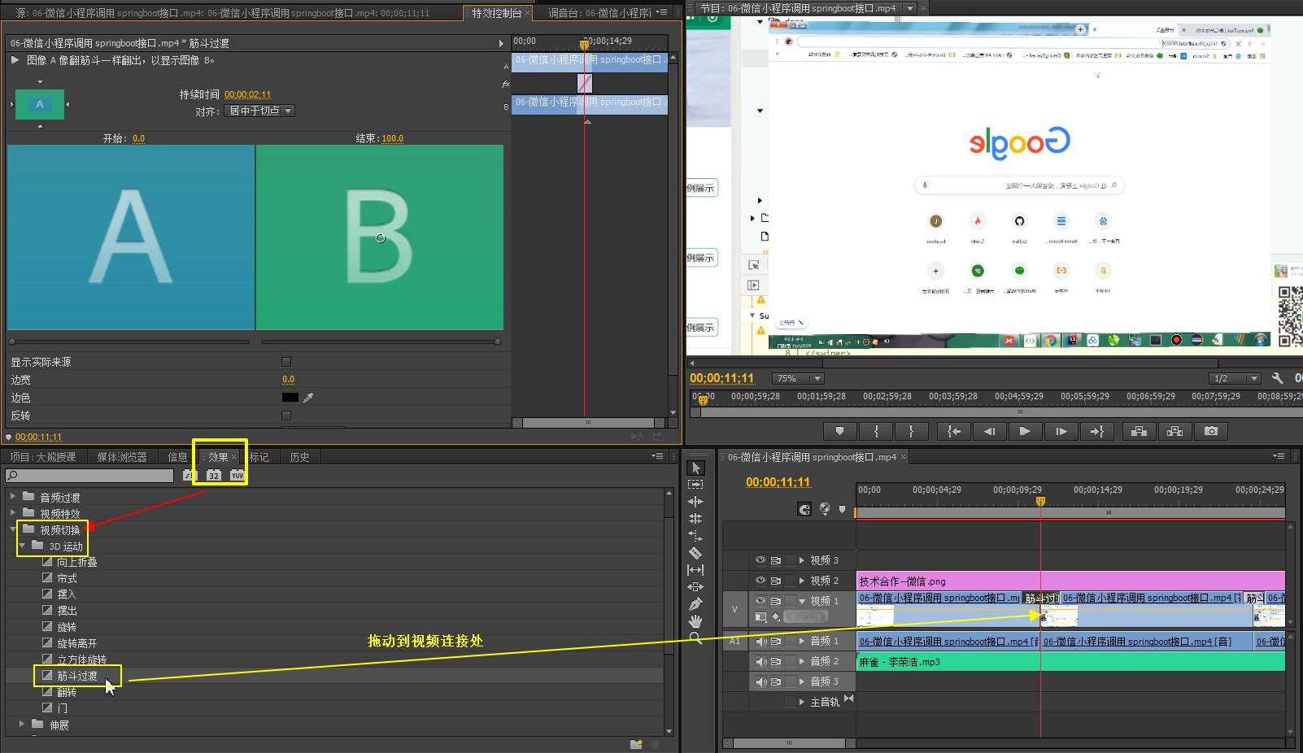
Task: Select the 向上折叠 transition
Action: click(76, 562)
